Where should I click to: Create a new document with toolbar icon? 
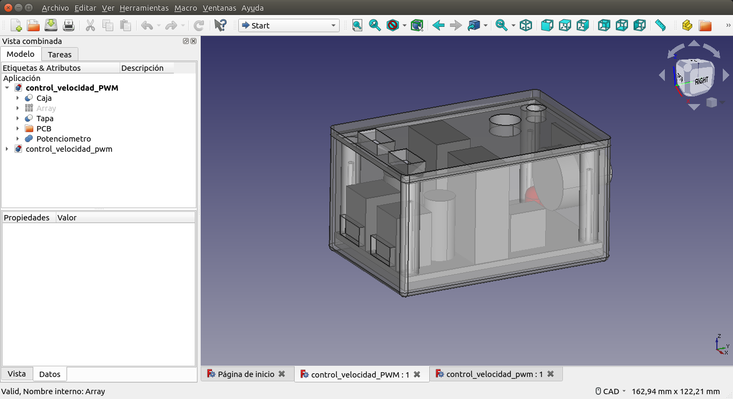pyautogui.click(x=16, y=25)
